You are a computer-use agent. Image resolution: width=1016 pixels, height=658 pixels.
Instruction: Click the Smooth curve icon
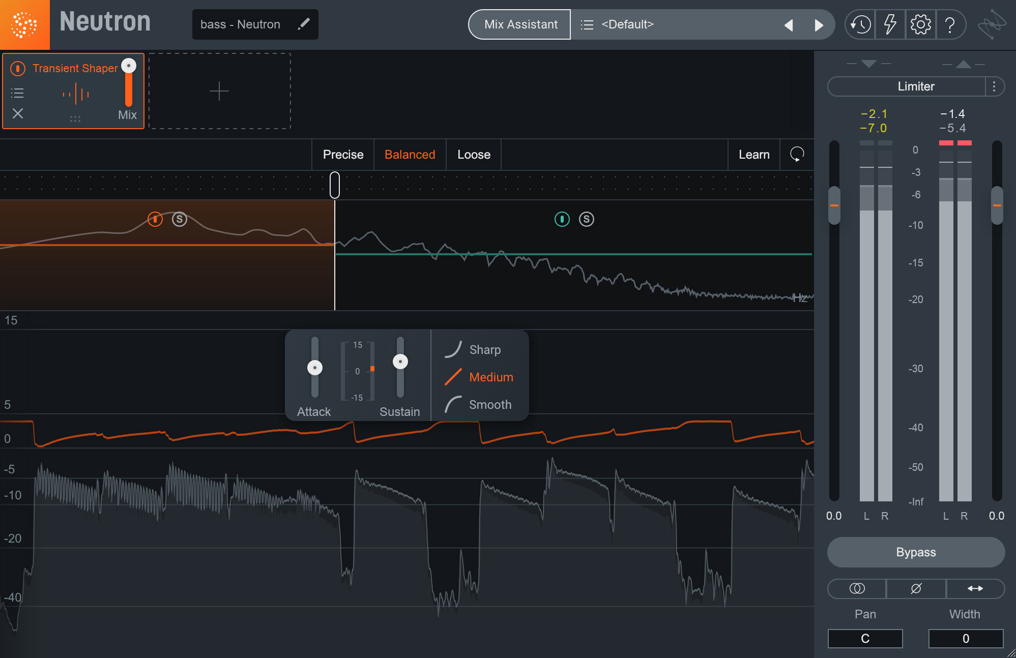point(453,404)
